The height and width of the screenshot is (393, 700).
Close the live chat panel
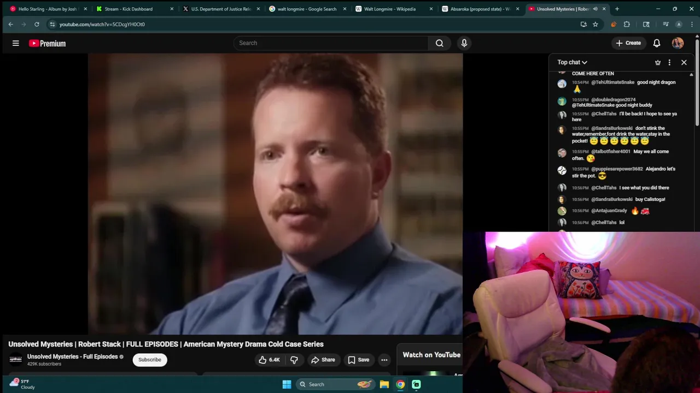[x=684, y=62]
